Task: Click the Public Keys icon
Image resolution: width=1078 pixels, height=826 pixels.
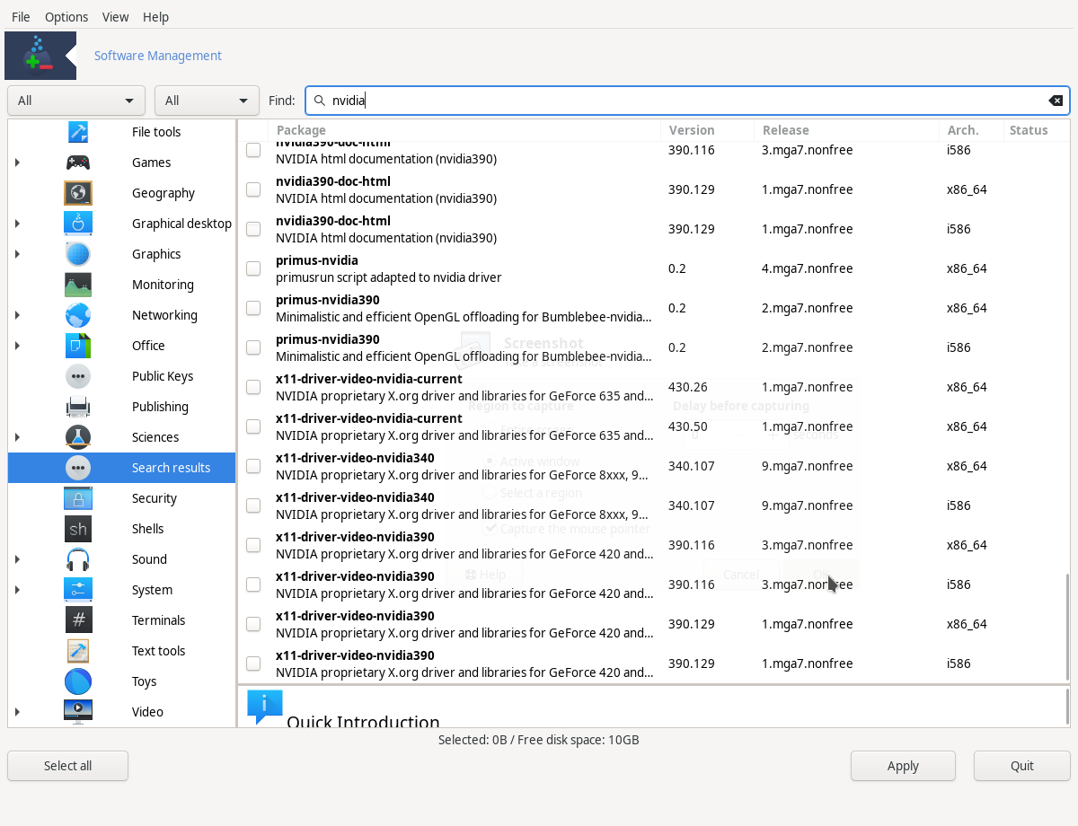Action: coord(78,376)
